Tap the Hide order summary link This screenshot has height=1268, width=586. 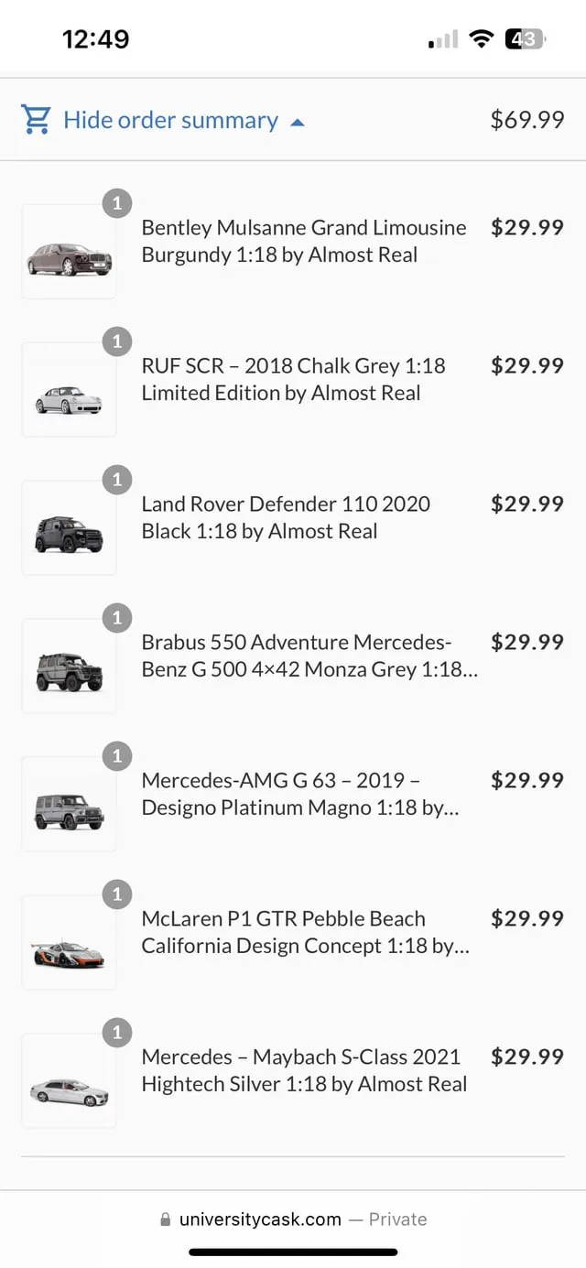(170, 120)
